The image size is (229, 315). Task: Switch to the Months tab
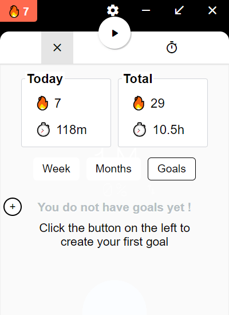tap(113, 169)
